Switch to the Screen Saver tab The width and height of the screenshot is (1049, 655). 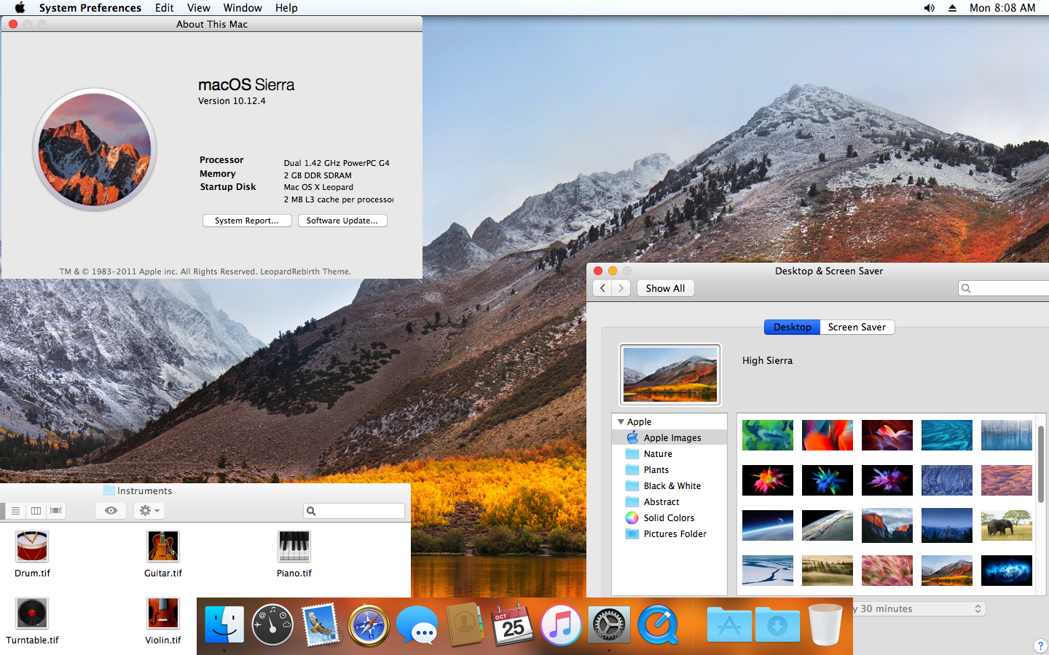pyautogui.click(x=857, y=327)
